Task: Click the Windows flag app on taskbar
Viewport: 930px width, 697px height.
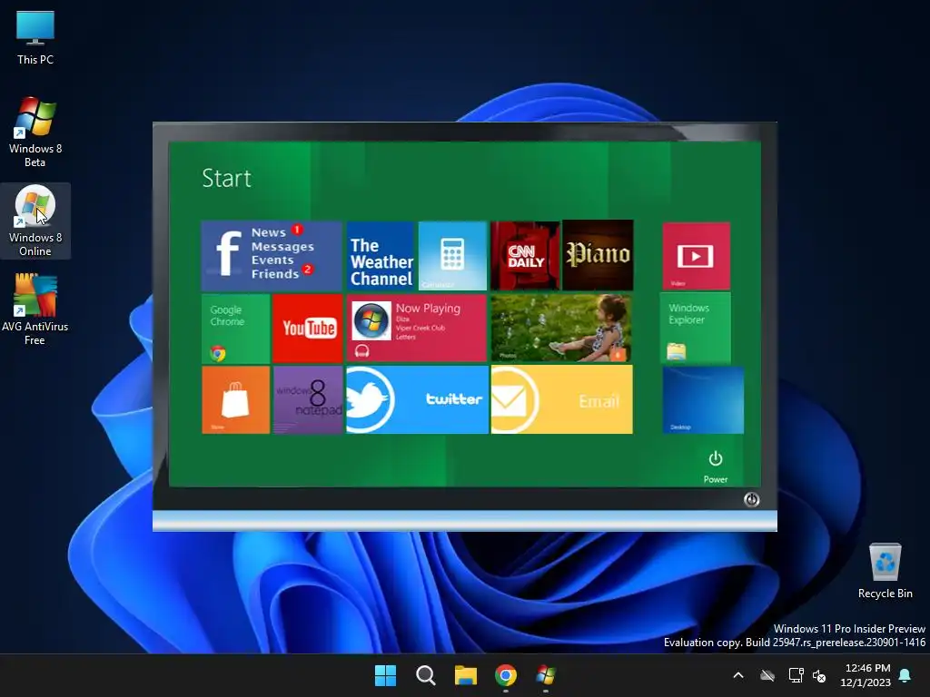Action: [x=546, y=675]
